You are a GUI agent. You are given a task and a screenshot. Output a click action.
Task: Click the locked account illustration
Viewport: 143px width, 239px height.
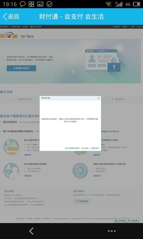pyautogui.click(x=103, y=60)
